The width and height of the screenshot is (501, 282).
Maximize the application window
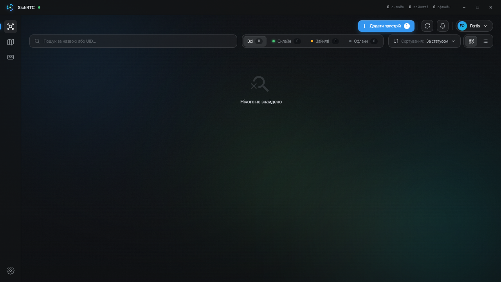(478, 7)
